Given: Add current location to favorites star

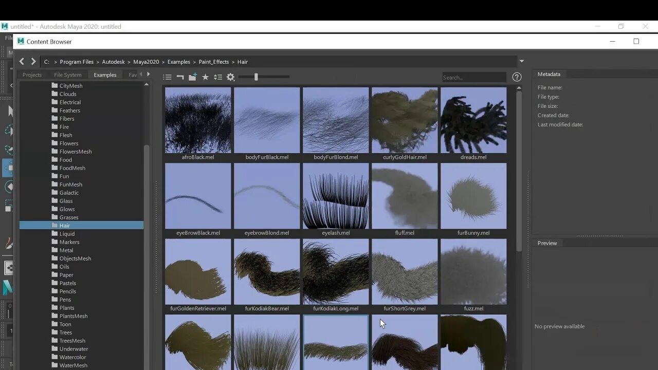Looking at the screenshot, I should click(x=205, y=77).
